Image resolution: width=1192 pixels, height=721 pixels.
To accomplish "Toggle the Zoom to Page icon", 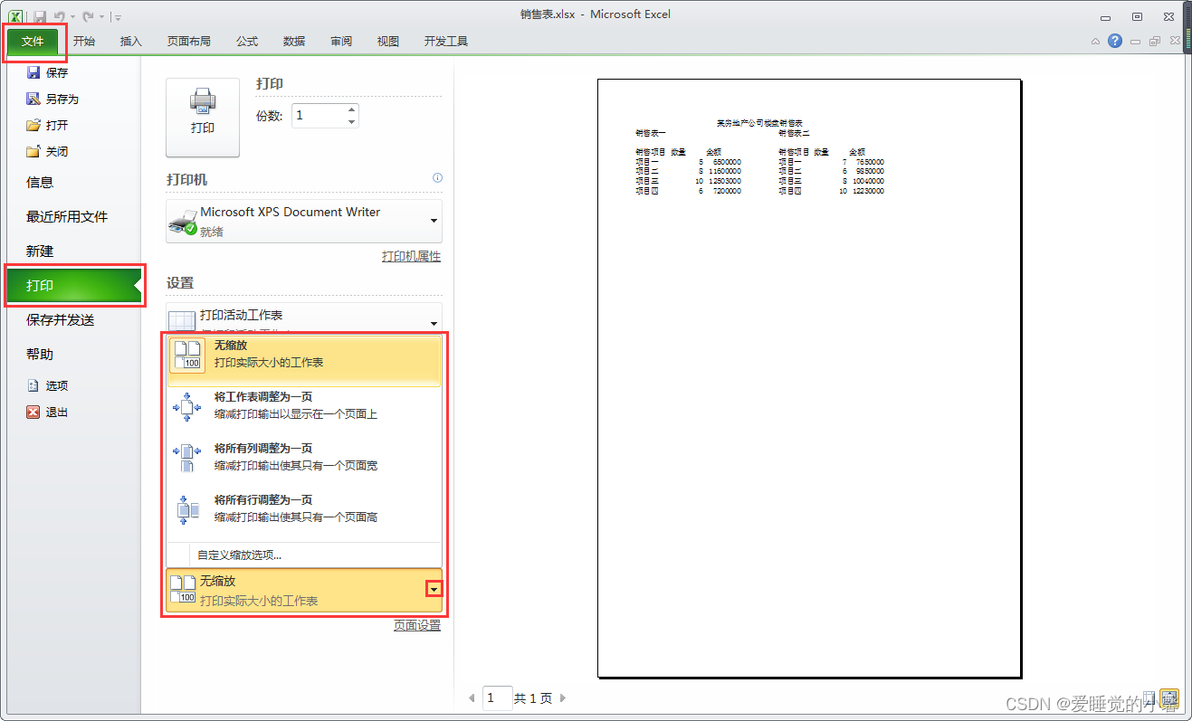I will pos(1170,697).
